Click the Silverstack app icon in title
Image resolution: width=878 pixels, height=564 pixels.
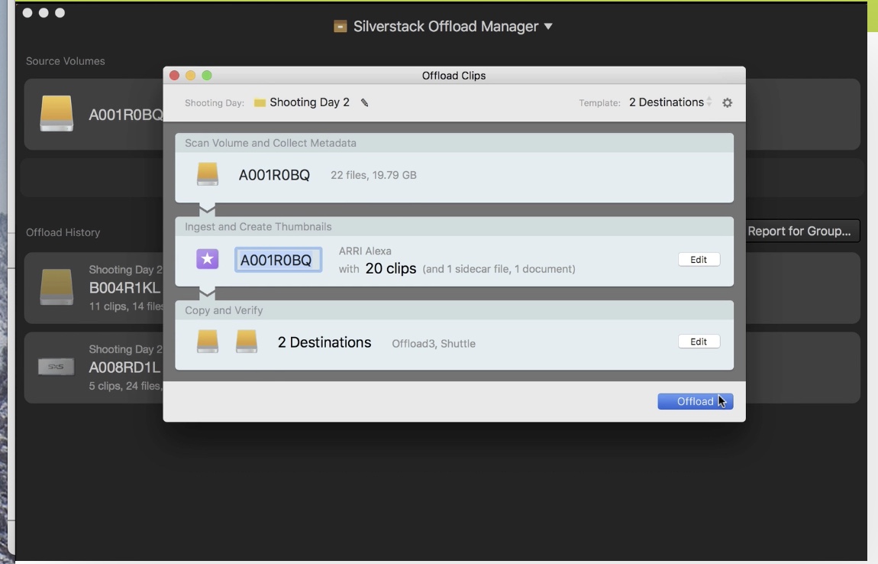[341, 27]
